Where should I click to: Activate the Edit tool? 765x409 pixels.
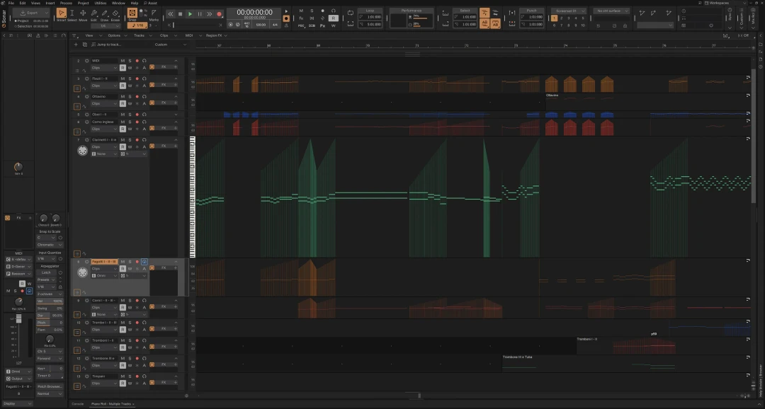pos(93,15)
